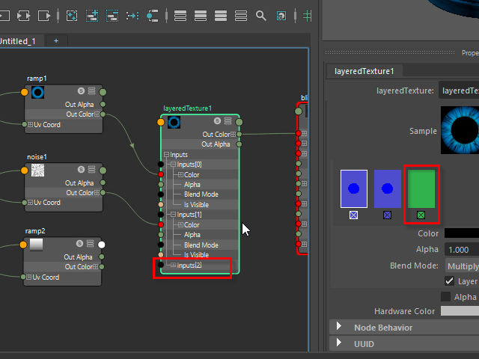The image size is (479, 359).
Task: Open the Blend Mode dropdown
Action: [x=461, y=266]
